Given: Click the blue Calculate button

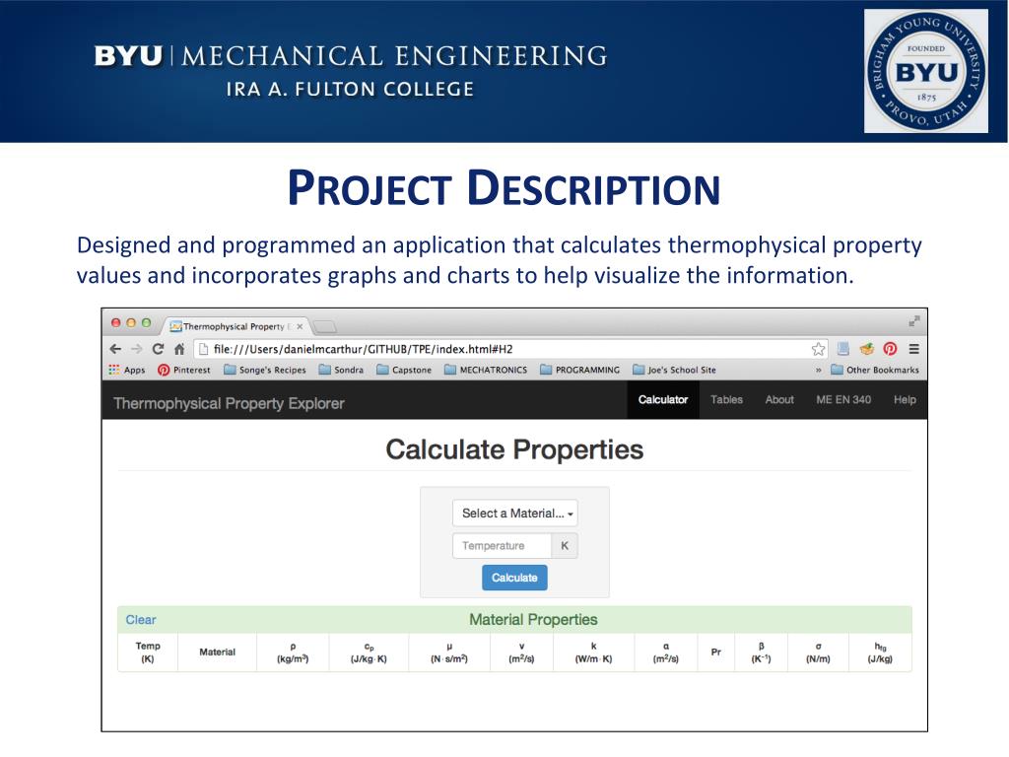Looking at the screenshot, I should 514,578.
